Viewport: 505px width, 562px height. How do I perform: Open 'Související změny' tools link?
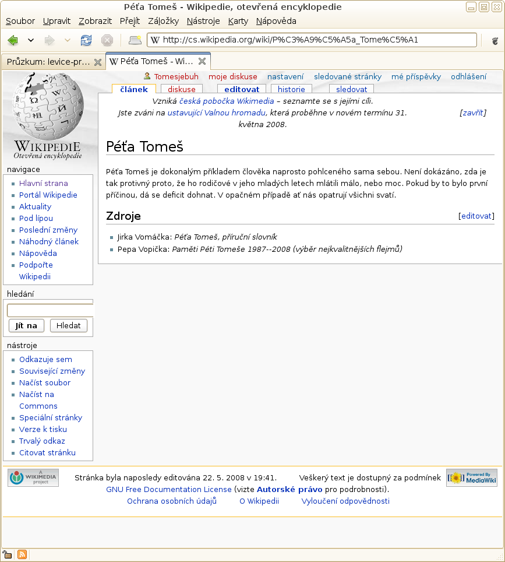(x=52, y=371)
